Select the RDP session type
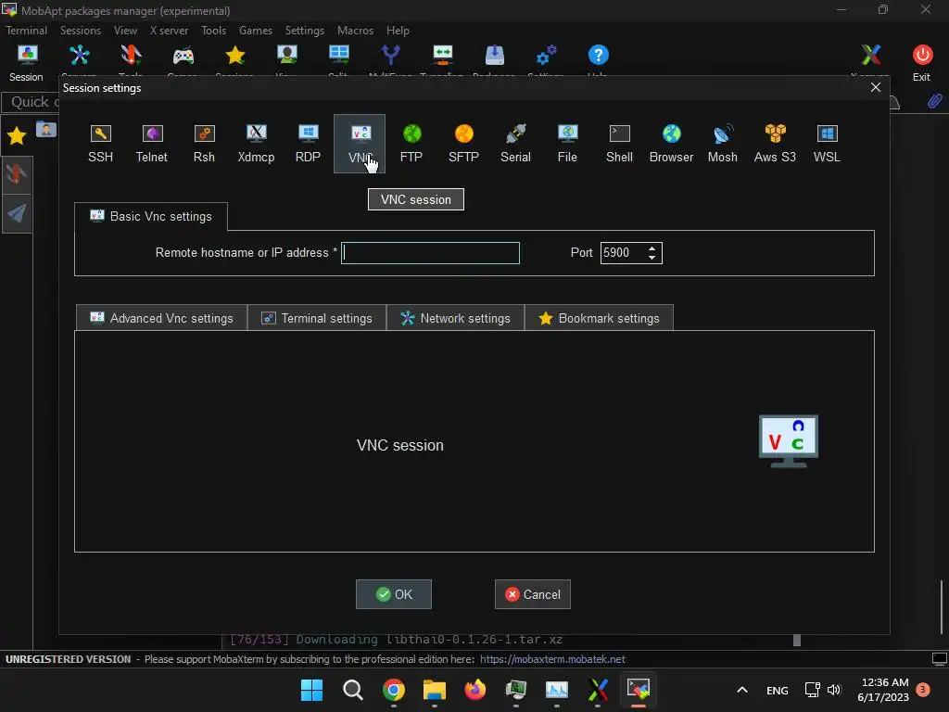The width and height of the screenshot is (949, 712). 308,144
